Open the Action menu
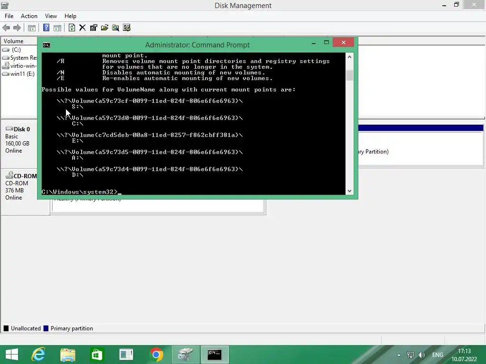The image size is (486, 364). [29, 16]
